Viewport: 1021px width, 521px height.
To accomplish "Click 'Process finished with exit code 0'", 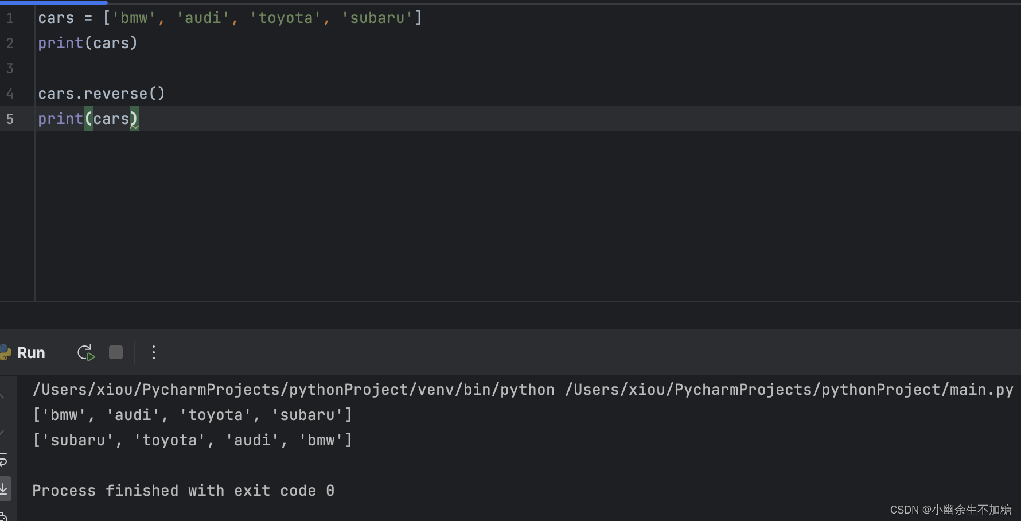I will pyautogui.click(x=184, y=491).
